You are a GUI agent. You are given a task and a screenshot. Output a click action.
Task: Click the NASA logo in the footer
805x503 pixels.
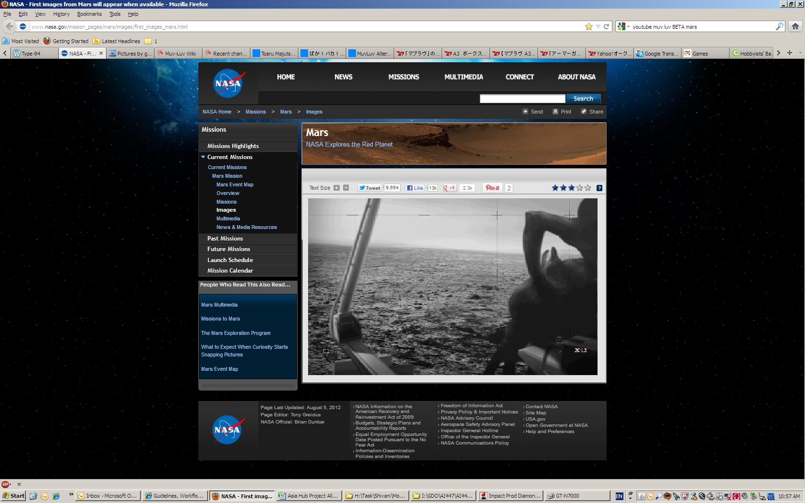(x=228, y=429)
